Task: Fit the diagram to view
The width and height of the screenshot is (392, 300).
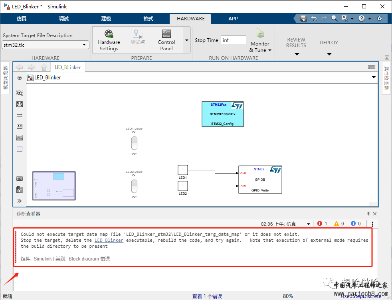Action: 20,104
